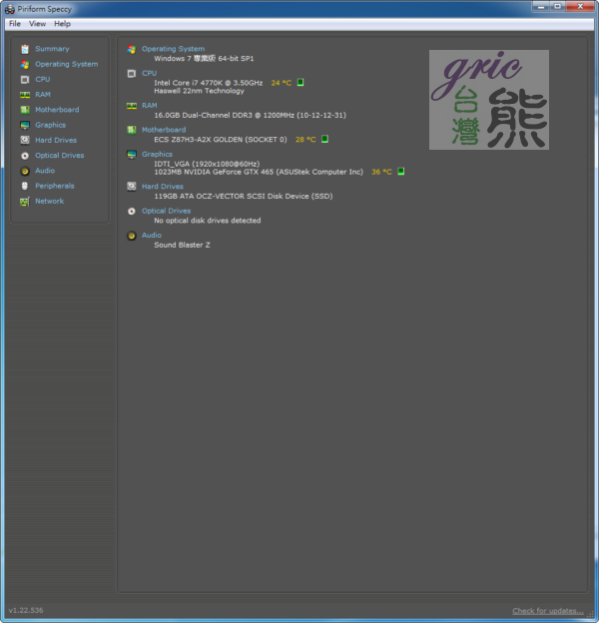Click the Check for updates link
Screen dimensions: 599x623
[548, 611]
